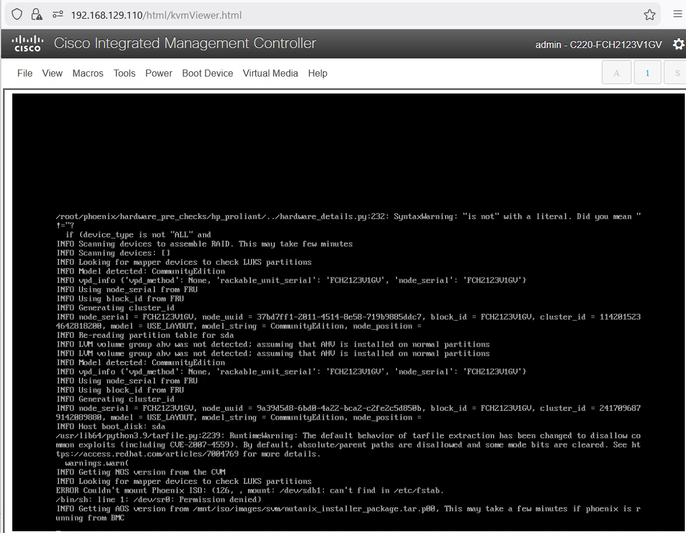Image resolution: width=686 pixels, height=533 pixels.
Task: Click the Permission denied console line
Action: click(159, 499)
